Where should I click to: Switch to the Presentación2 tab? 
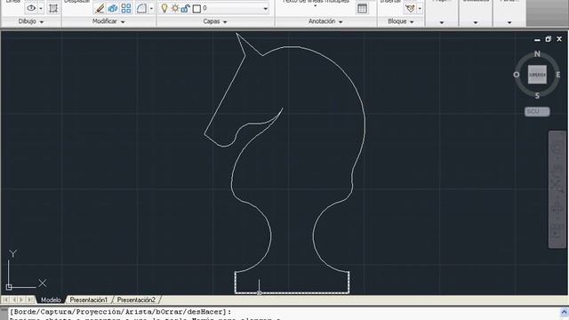[136, 300]
